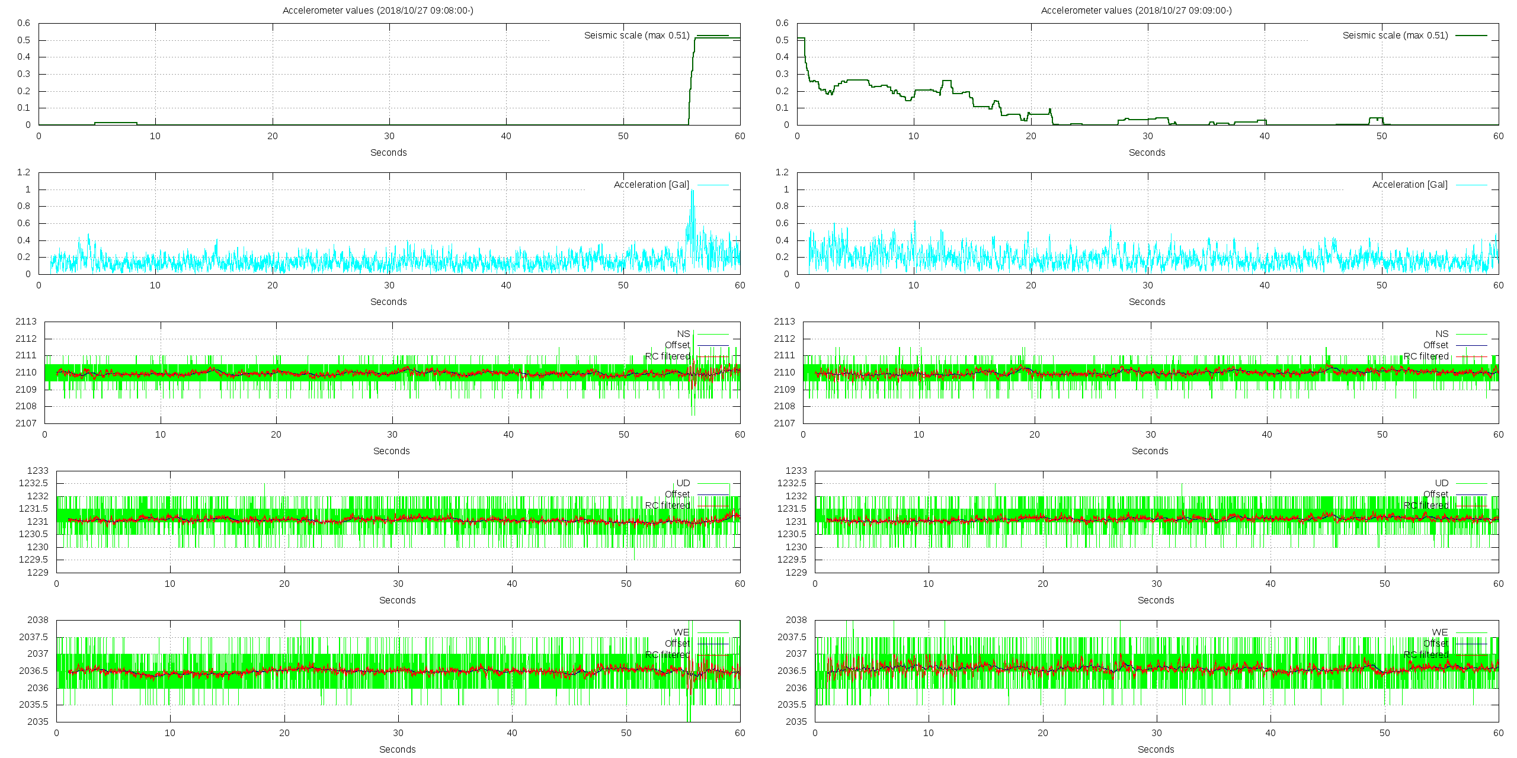This screenshot has width=1517, height=758.
Task: Click the 0.51 plateau at start of right seismic plot
Action: [x=801, y=38]
